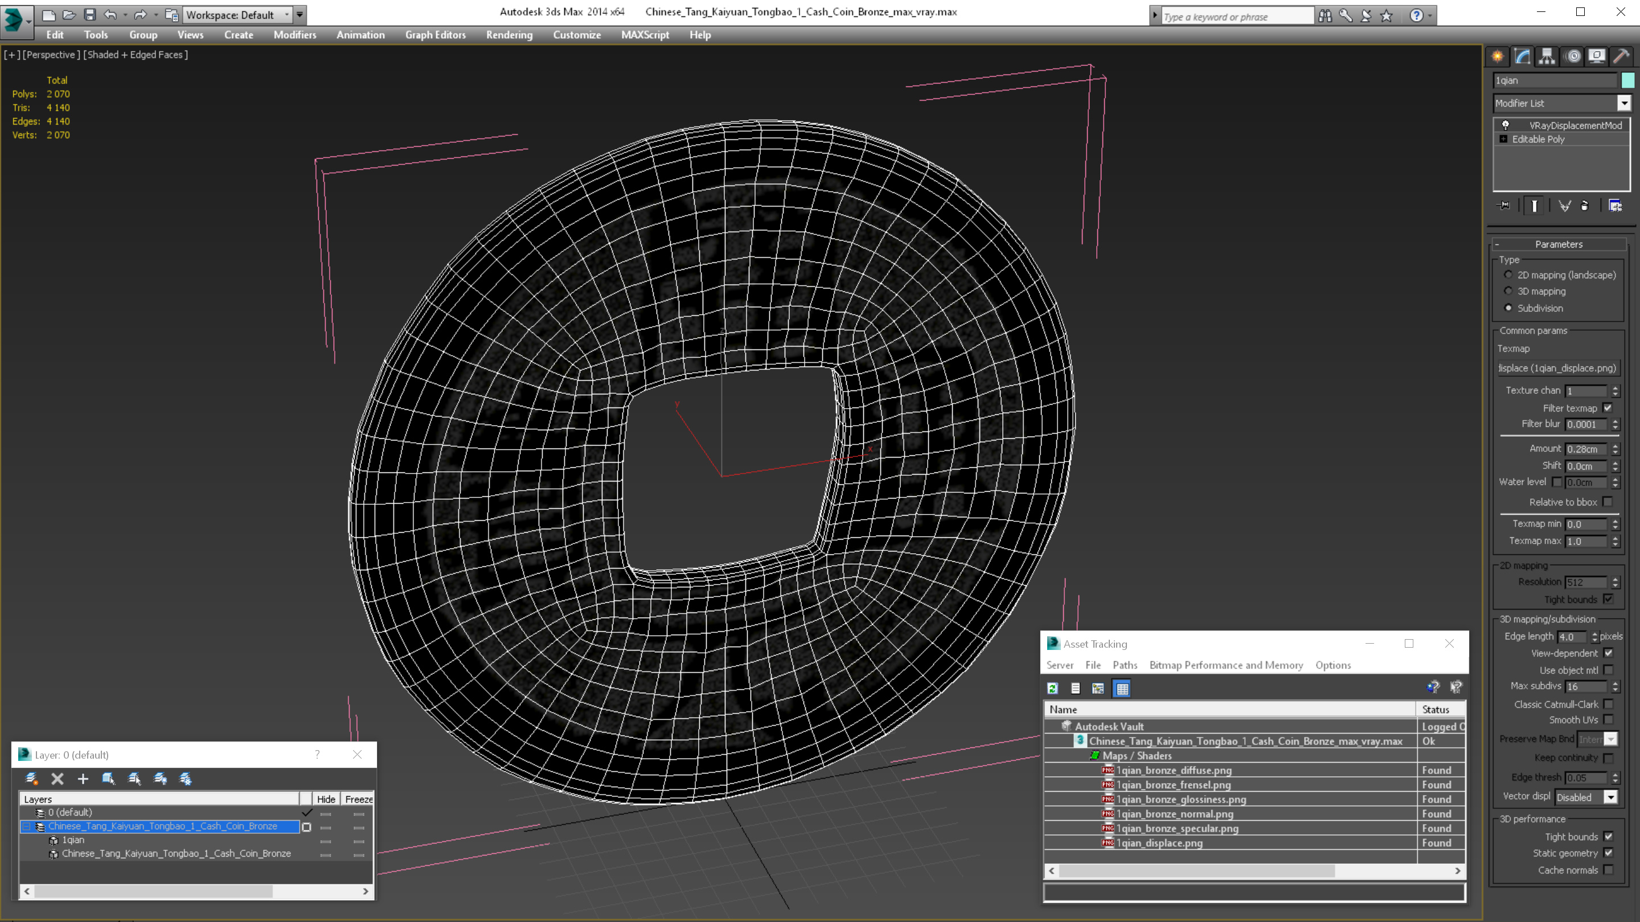1640x922 pixels.
Task: Click Configure Modifier Sets icon
Action: click(1615, 205)
